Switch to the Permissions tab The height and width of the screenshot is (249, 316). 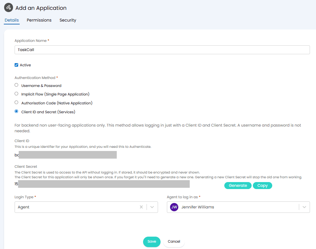click(x=39, y=20)
